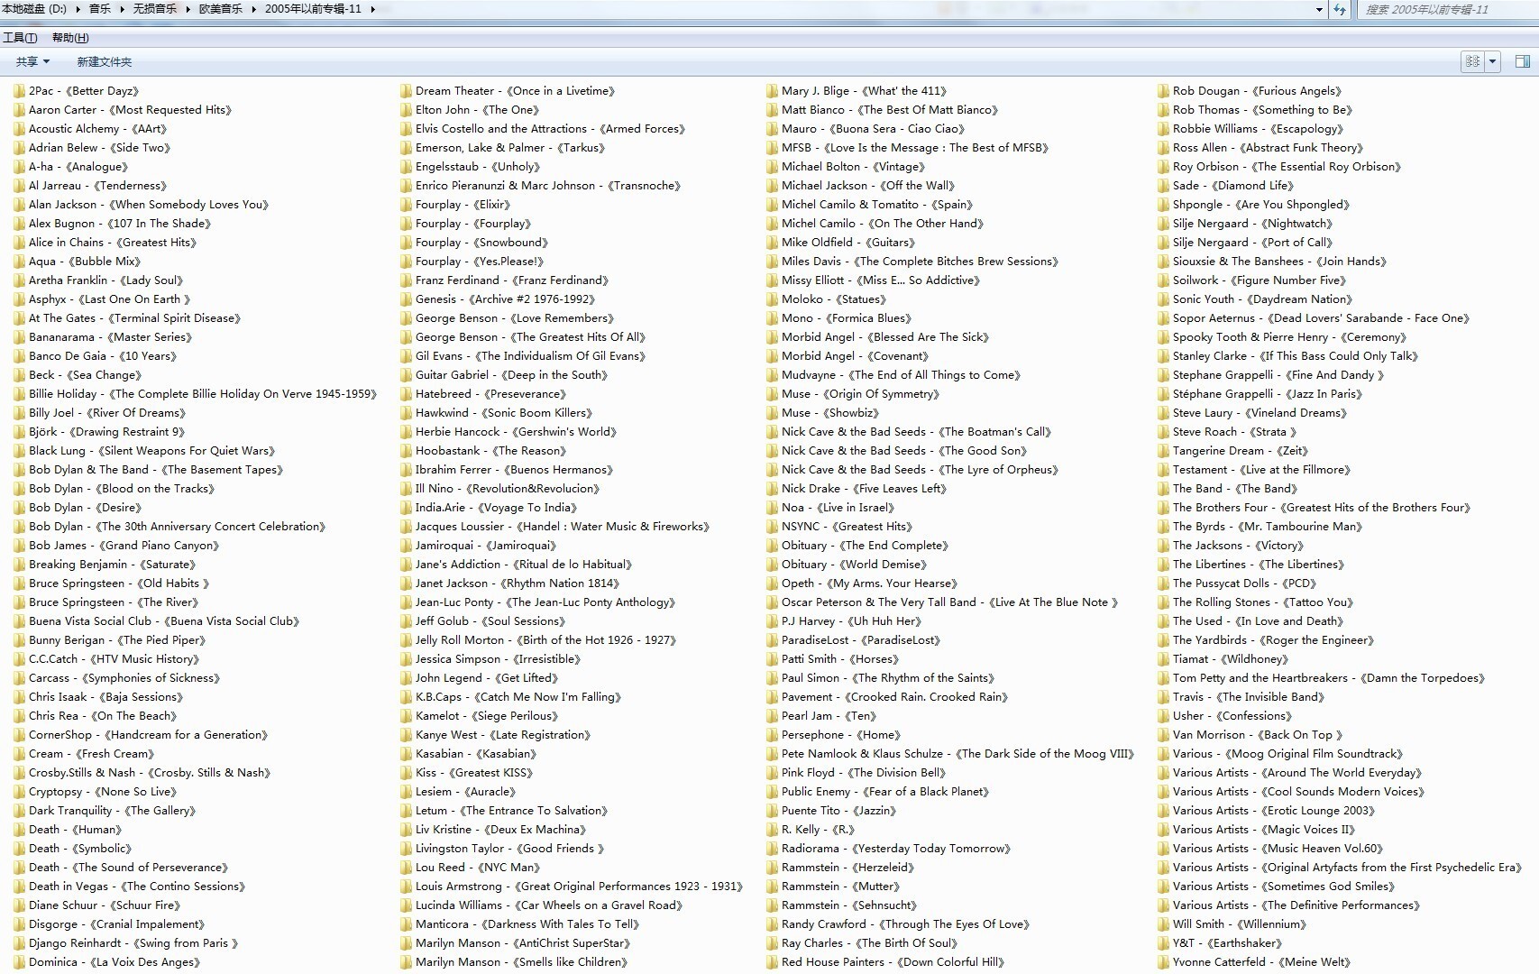Open the address bar history dropdown arrow

tap(1319, 10)
